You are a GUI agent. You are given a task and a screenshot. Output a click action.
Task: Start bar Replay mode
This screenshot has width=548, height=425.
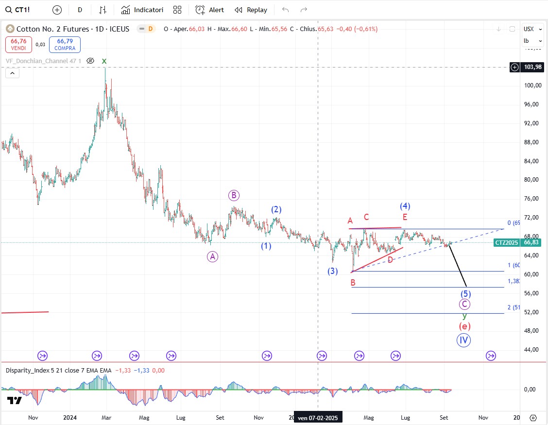(251, 10)
